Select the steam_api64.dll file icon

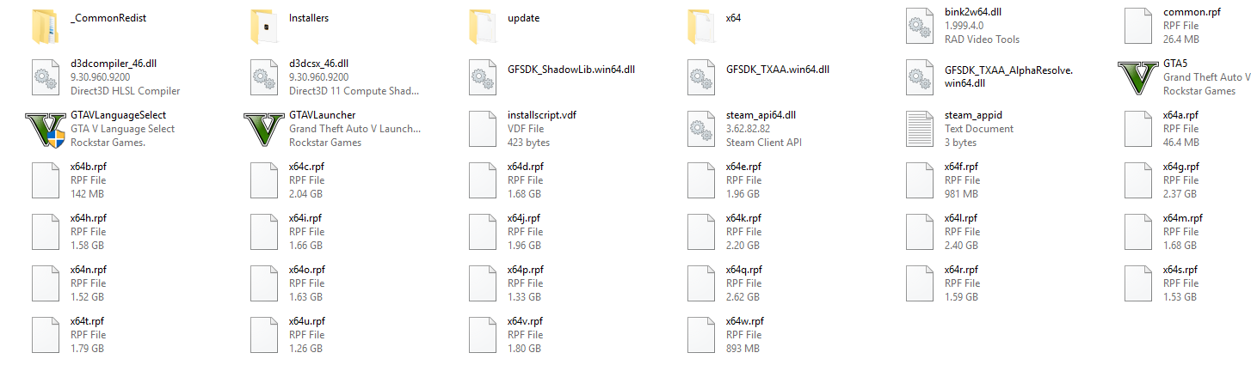[x=700, y=129]
